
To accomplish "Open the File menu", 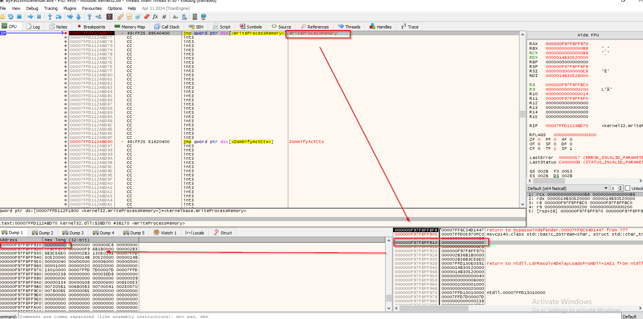I will [3, 8].
